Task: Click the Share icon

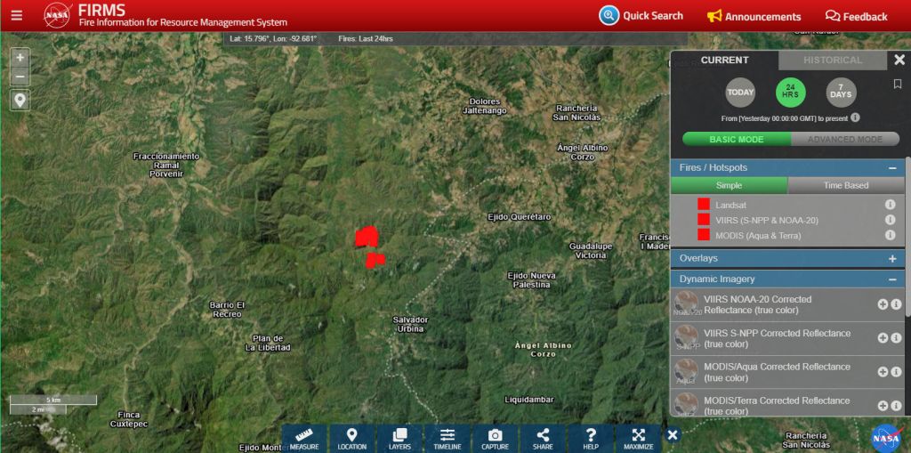Action: pos(543,438)
